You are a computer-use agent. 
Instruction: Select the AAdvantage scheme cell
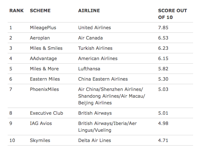(x=43, y=58)
